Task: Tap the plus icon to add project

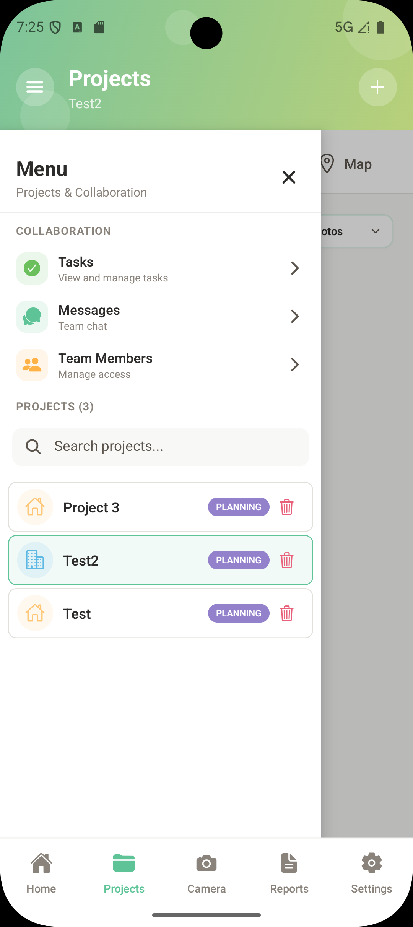Action: 377,87
